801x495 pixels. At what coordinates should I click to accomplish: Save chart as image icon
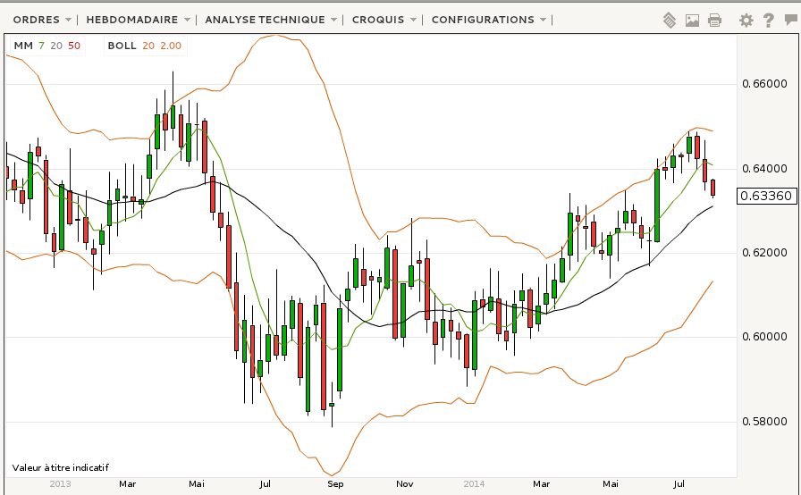pos(692,21)
